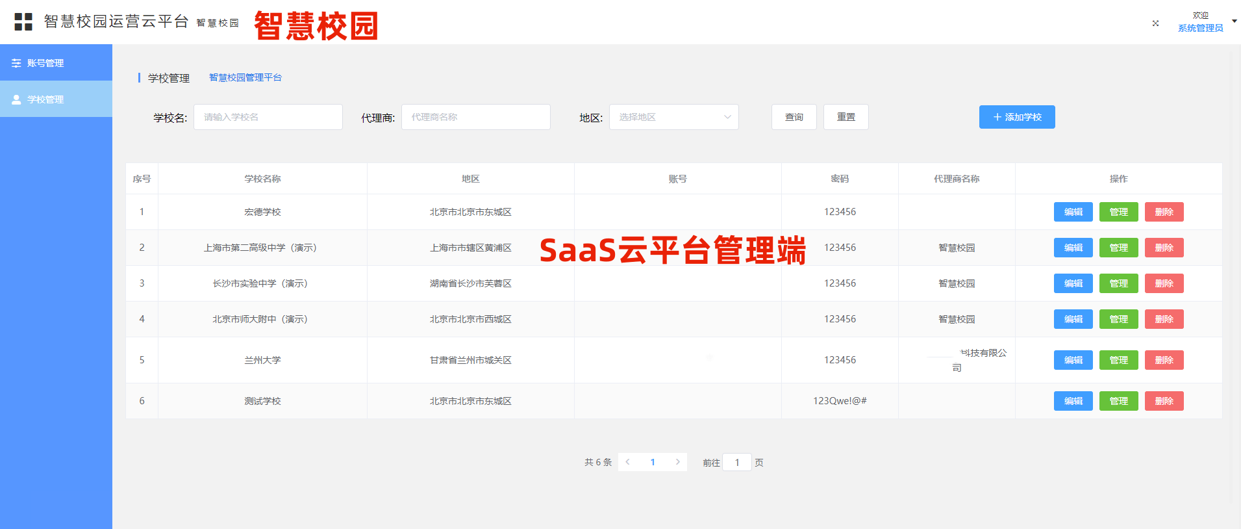1241x529 pixels.
Task: Click the 学校管理 person icon
Action: click(x=16, y=99)
